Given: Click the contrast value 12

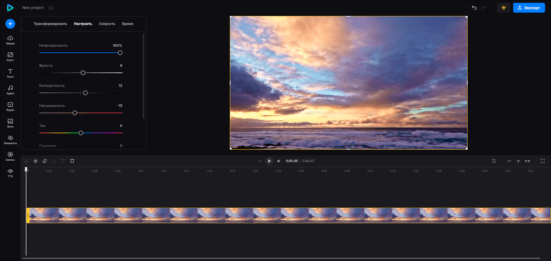Looking at the screenshot, I should [x=121, y=85].
